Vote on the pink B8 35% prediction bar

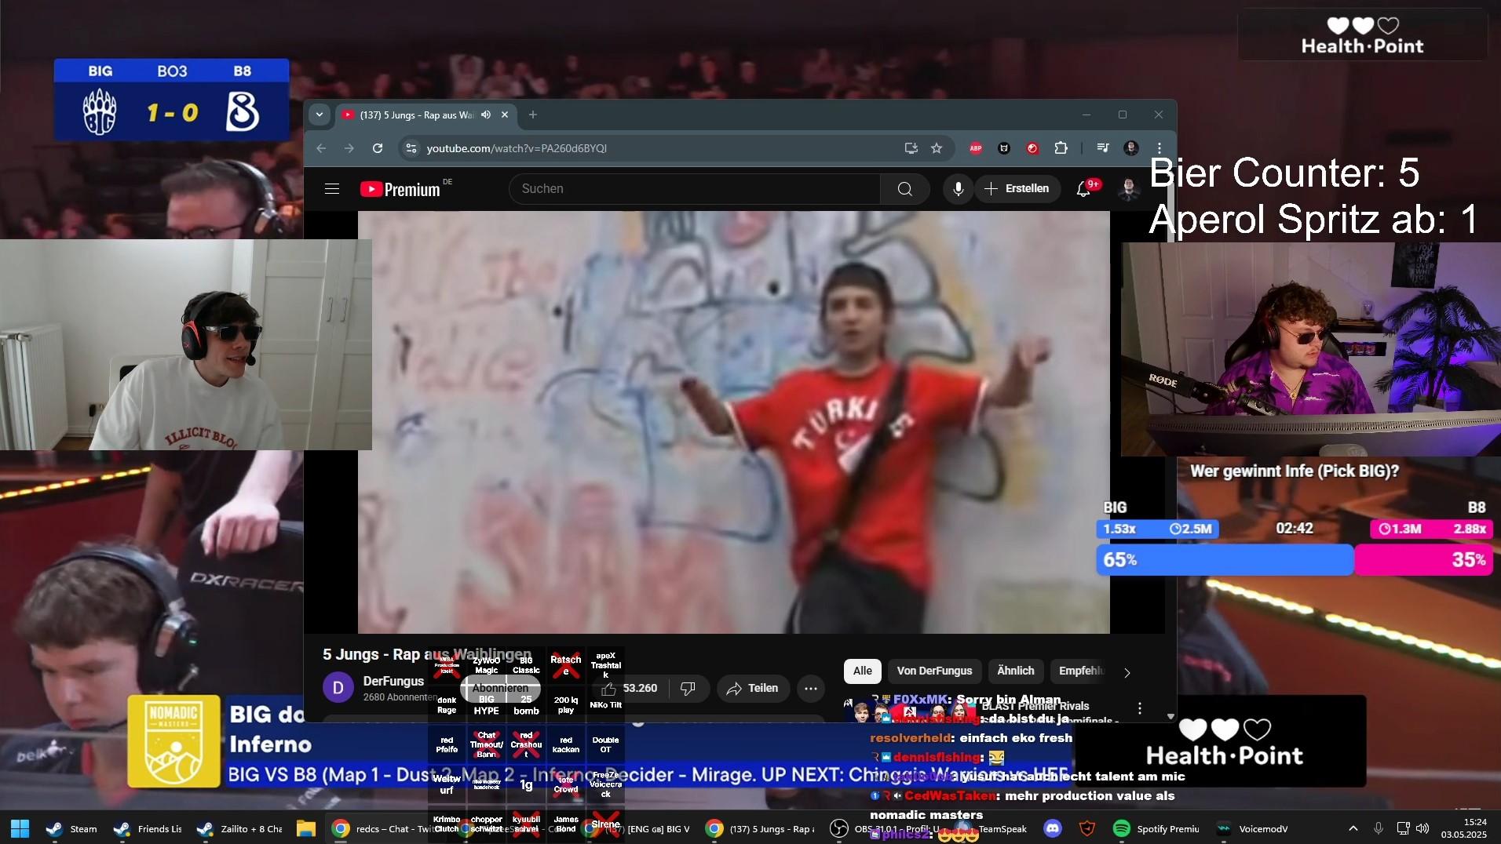[x=1423, y=560]
